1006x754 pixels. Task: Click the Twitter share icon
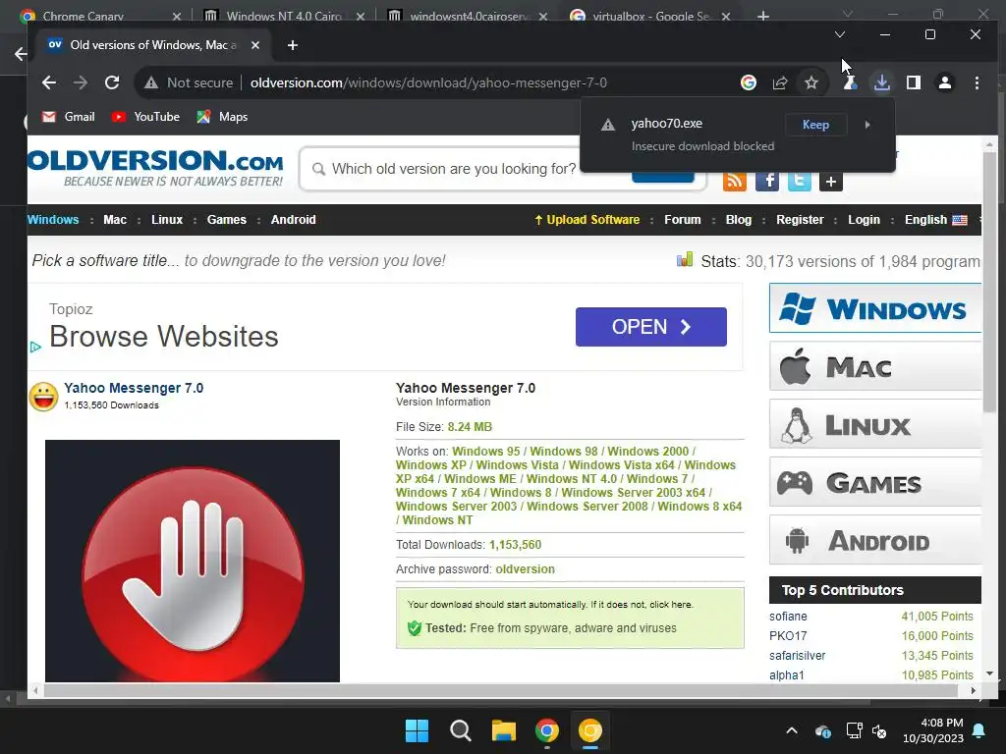pos(800,181)
